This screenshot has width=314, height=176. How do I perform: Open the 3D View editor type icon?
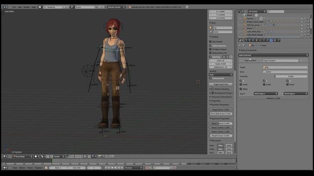[5, 156]
